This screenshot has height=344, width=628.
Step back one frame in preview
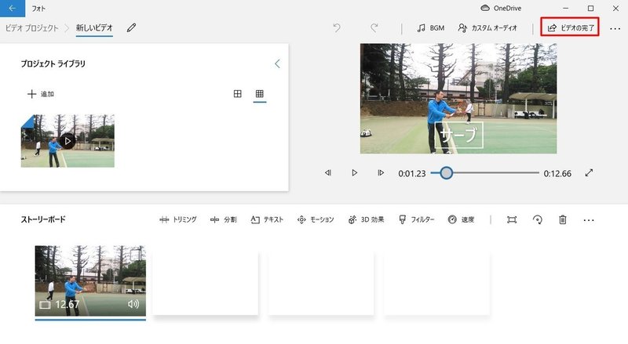pyautogui.click(x=328, y=173)
